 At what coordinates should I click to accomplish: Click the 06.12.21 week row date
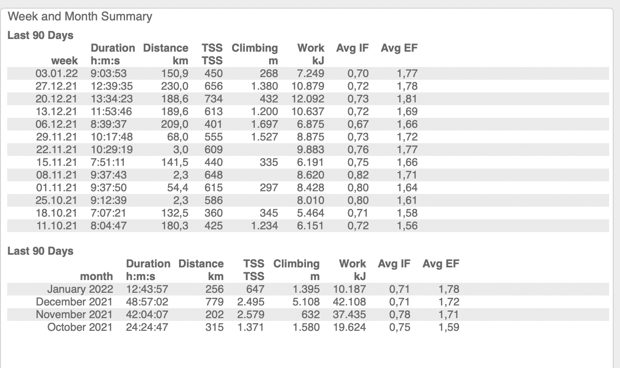point(57,124)
